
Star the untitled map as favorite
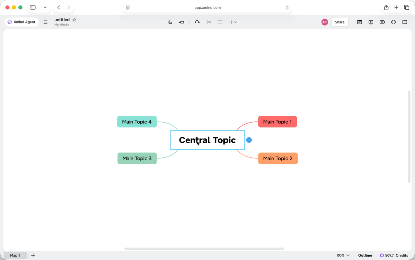[74, 20]
